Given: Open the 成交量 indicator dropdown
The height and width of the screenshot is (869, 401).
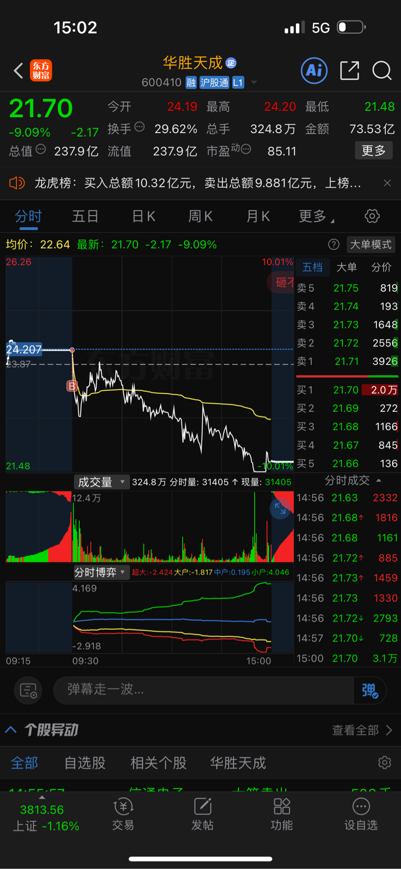Looking at the screenshot, I should [101, 482].
